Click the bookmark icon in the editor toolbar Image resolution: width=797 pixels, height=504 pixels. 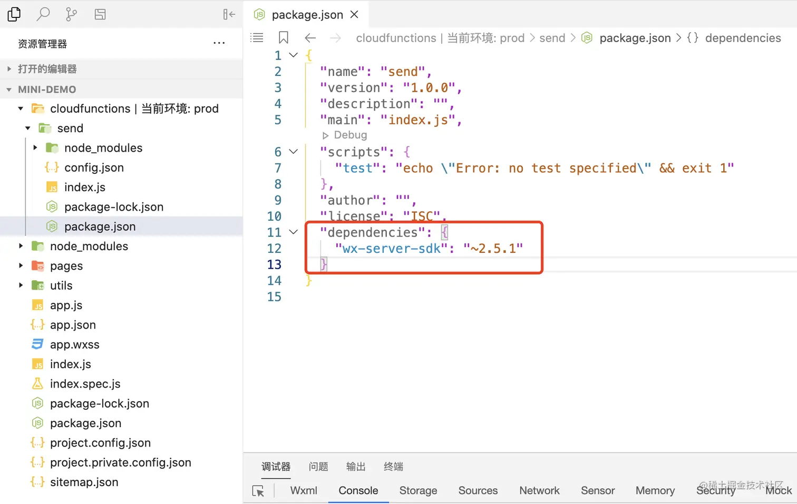[x=284, y=37]
